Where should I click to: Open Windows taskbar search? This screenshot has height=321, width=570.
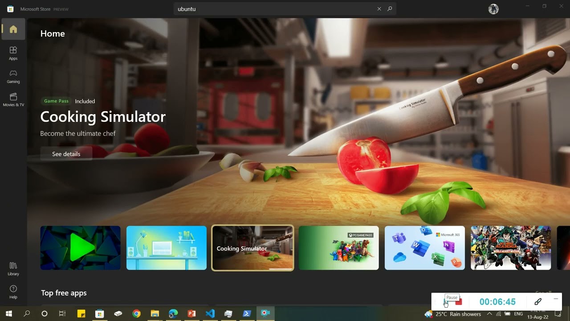pos(27,314)
